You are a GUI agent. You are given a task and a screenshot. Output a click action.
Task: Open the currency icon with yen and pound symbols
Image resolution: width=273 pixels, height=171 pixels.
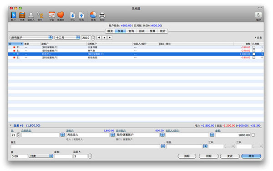40,15
